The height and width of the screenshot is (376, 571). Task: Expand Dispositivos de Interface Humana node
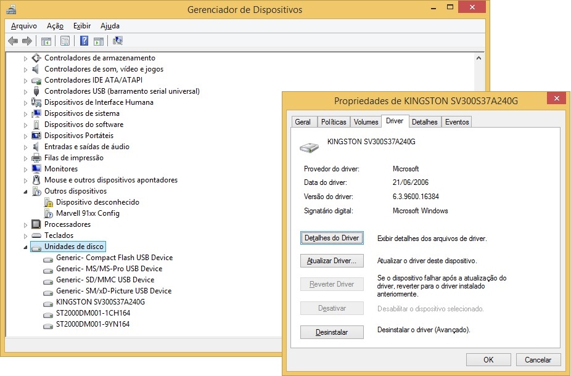(25, 103)
